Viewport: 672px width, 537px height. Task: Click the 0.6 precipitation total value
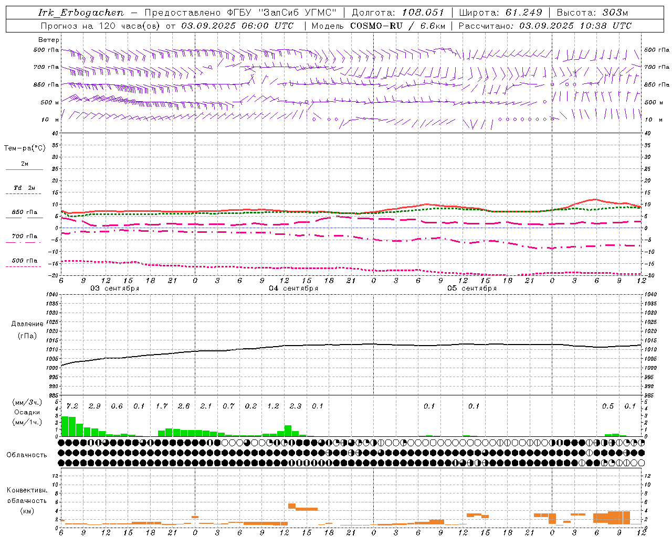click(x=117, y=406)
